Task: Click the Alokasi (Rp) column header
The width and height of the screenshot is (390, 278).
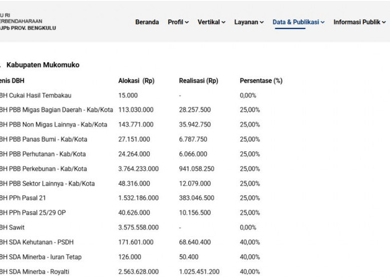Action: pyautogui.click(x=136, y=81)
